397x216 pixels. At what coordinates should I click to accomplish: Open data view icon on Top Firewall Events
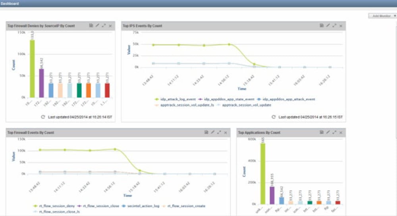point(206,132)
